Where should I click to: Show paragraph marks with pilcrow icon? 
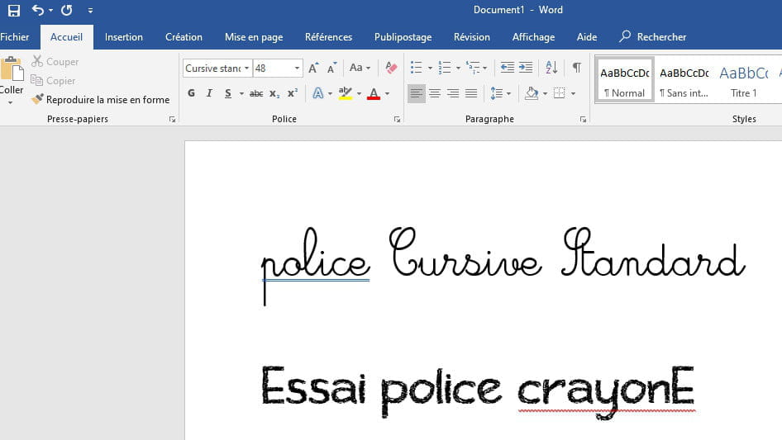click(576, 68)
